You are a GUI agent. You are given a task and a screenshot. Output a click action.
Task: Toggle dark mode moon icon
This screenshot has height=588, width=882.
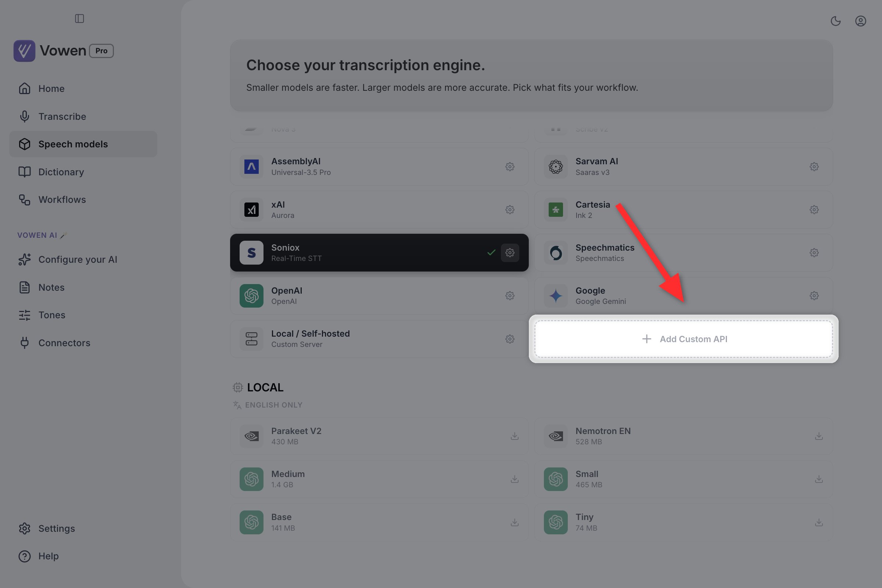tap(835, 21)
